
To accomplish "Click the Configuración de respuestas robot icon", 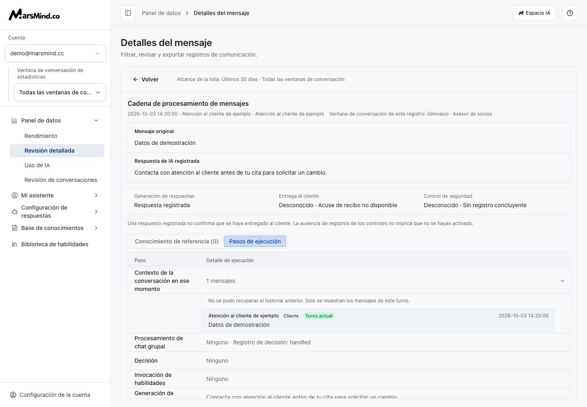I will (15, 212).
